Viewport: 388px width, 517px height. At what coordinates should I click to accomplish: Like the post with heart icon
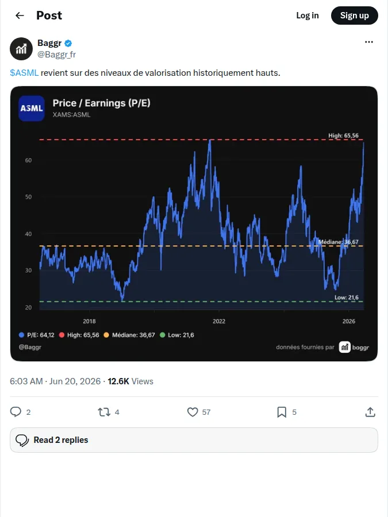click(x=193, y=412)
